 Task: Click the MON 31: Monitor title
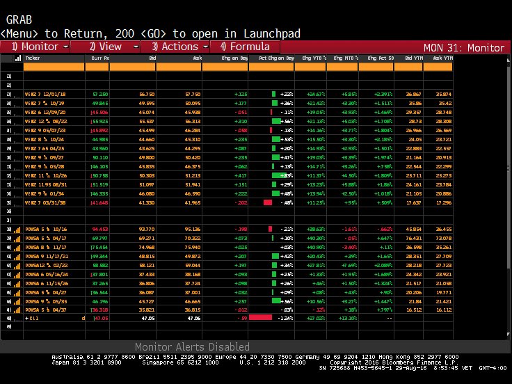[x=464, y=48]
